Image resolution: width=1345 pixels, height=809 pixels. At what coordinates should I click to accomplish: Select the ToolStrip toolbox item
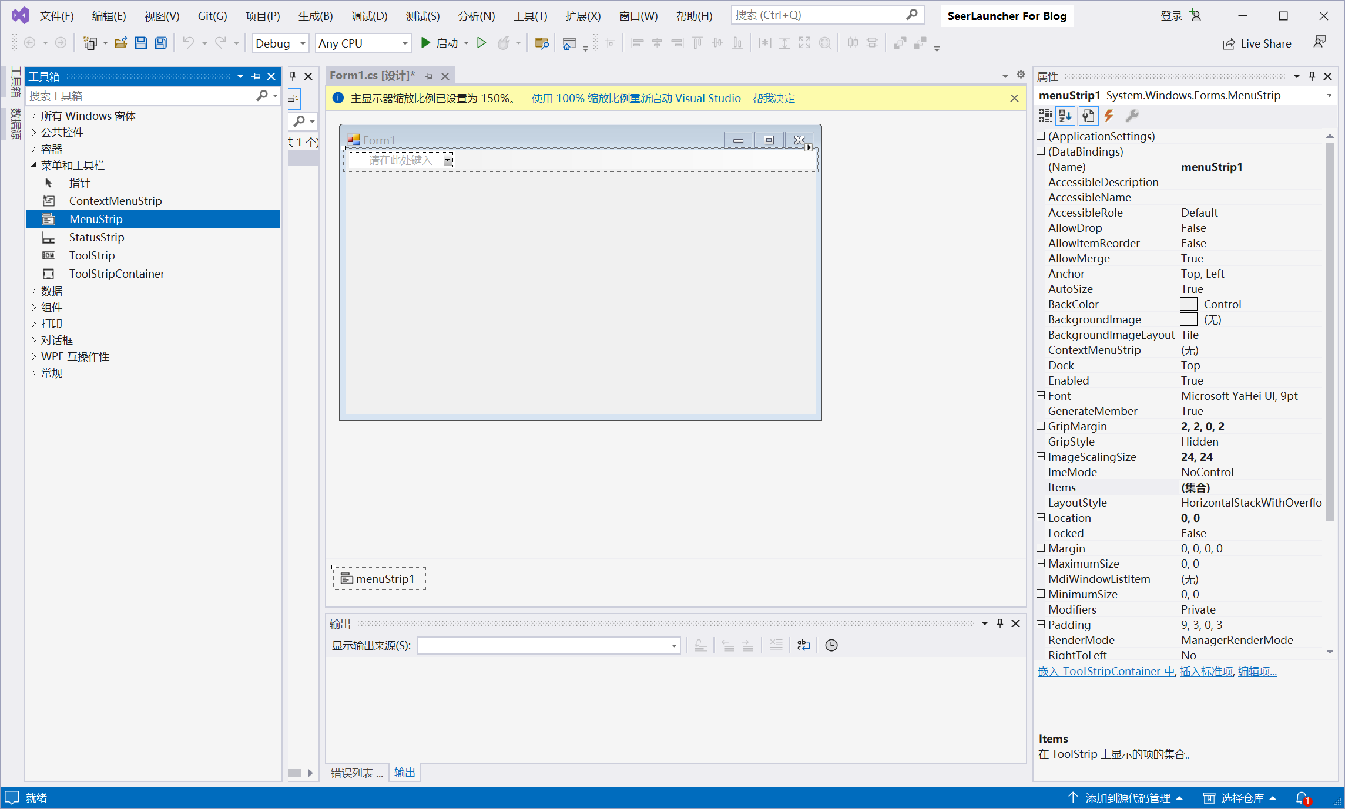[x=92, y=255]
